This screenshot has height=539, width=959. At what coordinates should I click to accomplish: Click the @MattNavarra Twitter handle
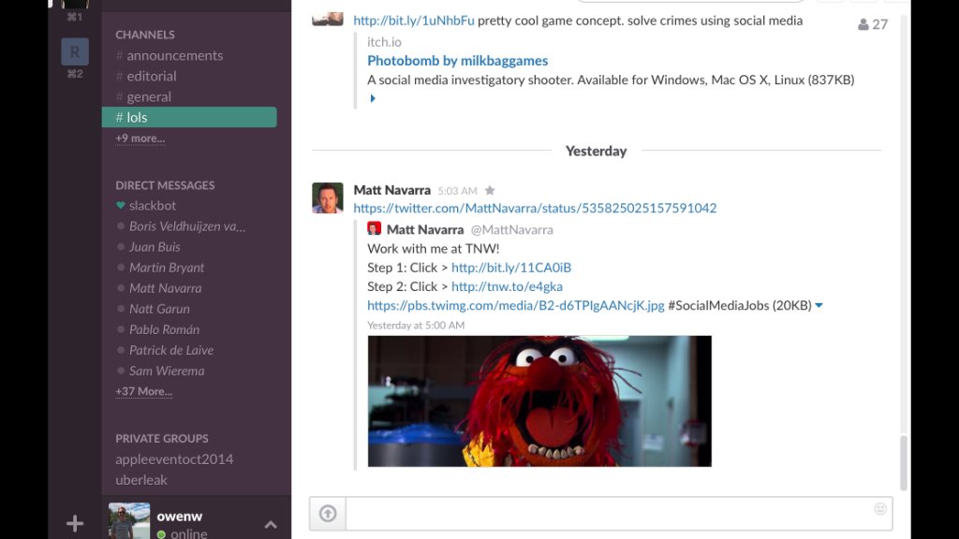[x=511, y=230]
